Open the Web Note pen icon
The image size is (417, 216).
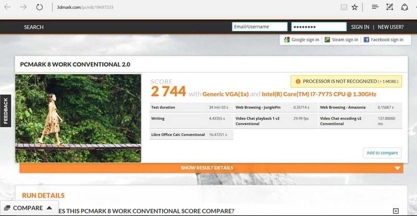pyautogui.click(x=389, y=7)
